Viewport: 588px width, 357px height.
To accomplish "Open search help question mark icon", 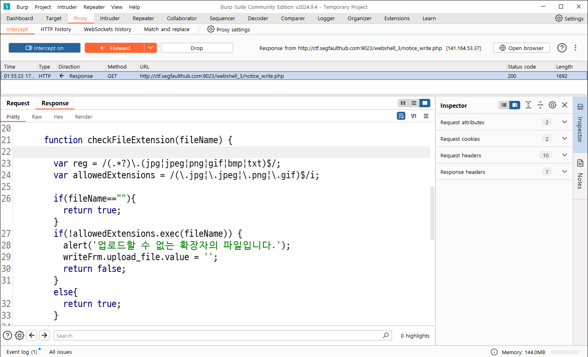I will (x=7, y=335).
